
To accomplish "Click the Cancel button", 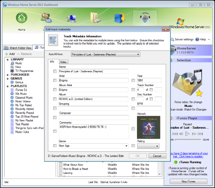I will click(157, 156).
